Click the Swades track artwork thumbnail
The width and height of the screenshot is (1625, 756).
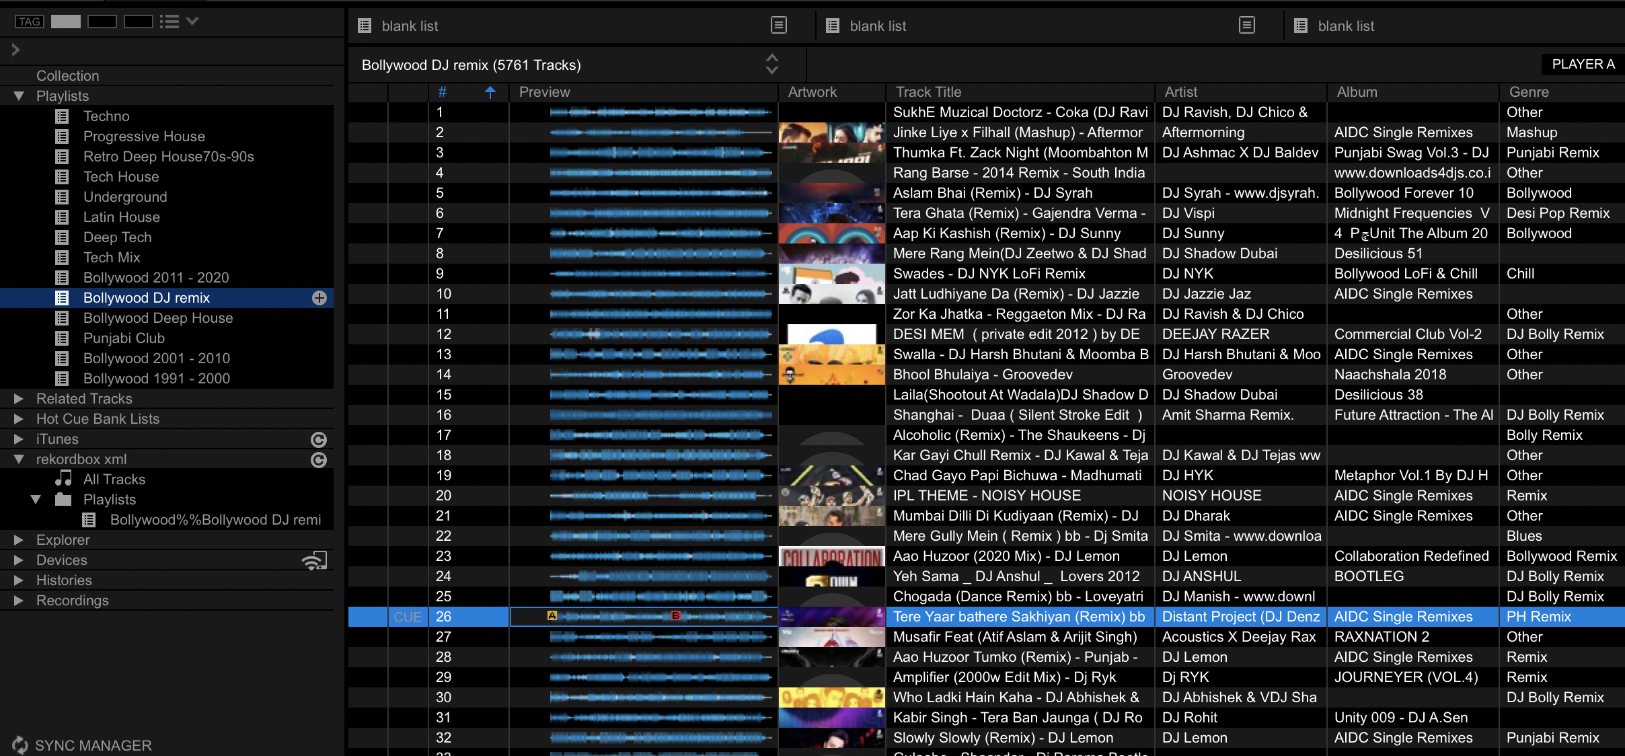pos(831,274)
